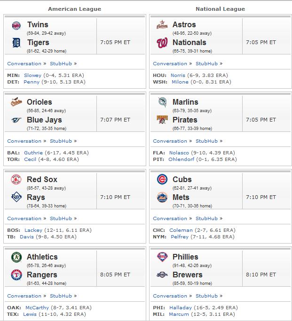Open Conversation link for Phillies-Brewers game
Image resolution: width=292 pixels, height=321 pixels.
pos(170,296)
